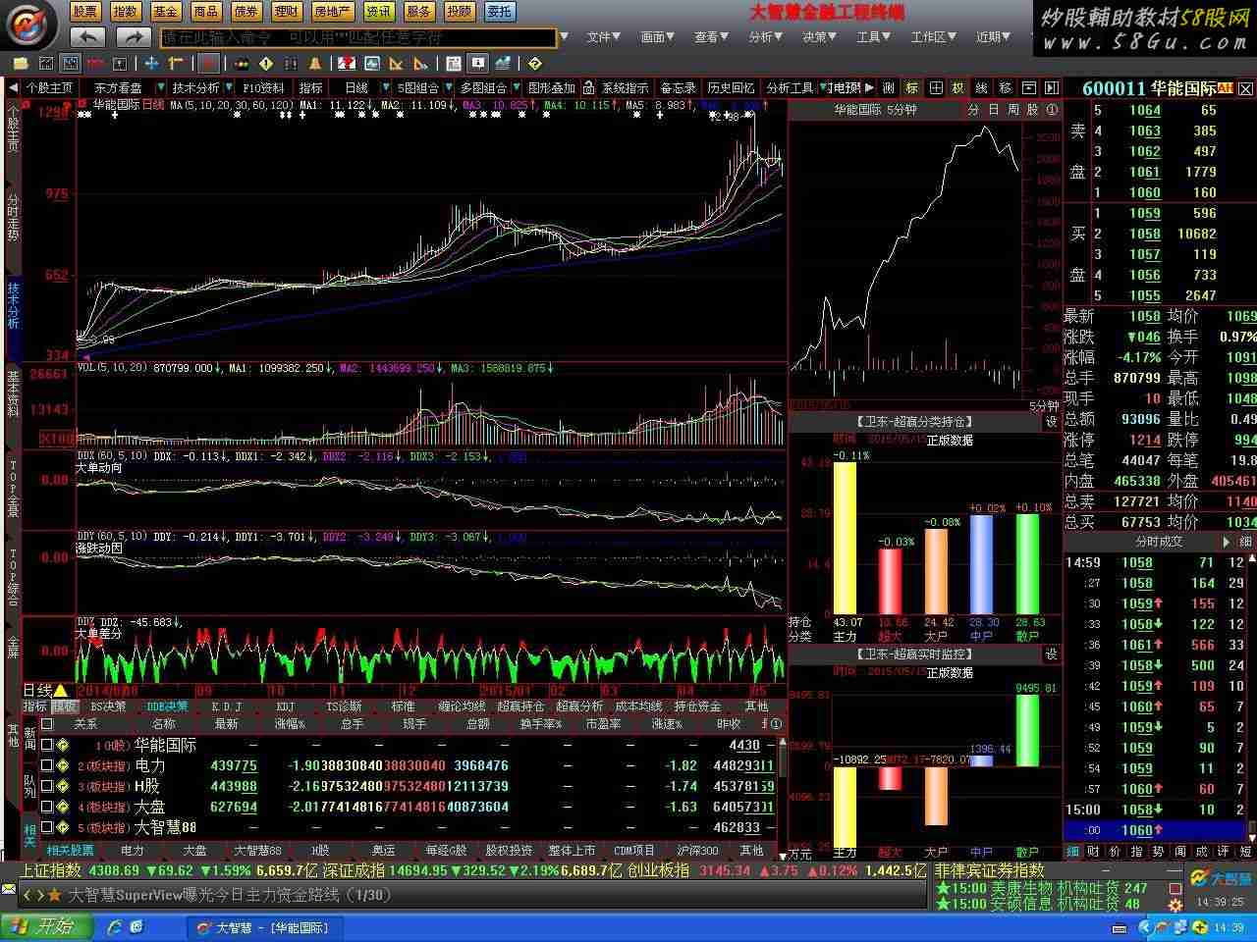Screen dimensions: 1257x942
Task: Select the crosshair move tool in the toolbar
Action: (x=151, y=64)
